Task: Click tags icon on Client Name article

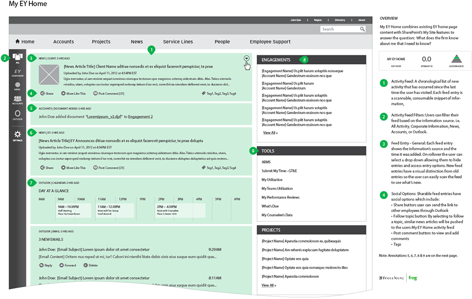Action: tap(204, 93)
